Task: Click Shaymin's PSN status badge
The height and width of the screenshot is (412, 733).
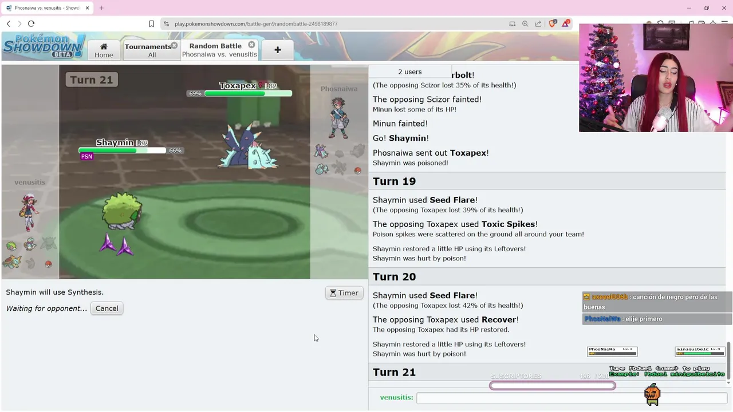Action: point(86,157)
